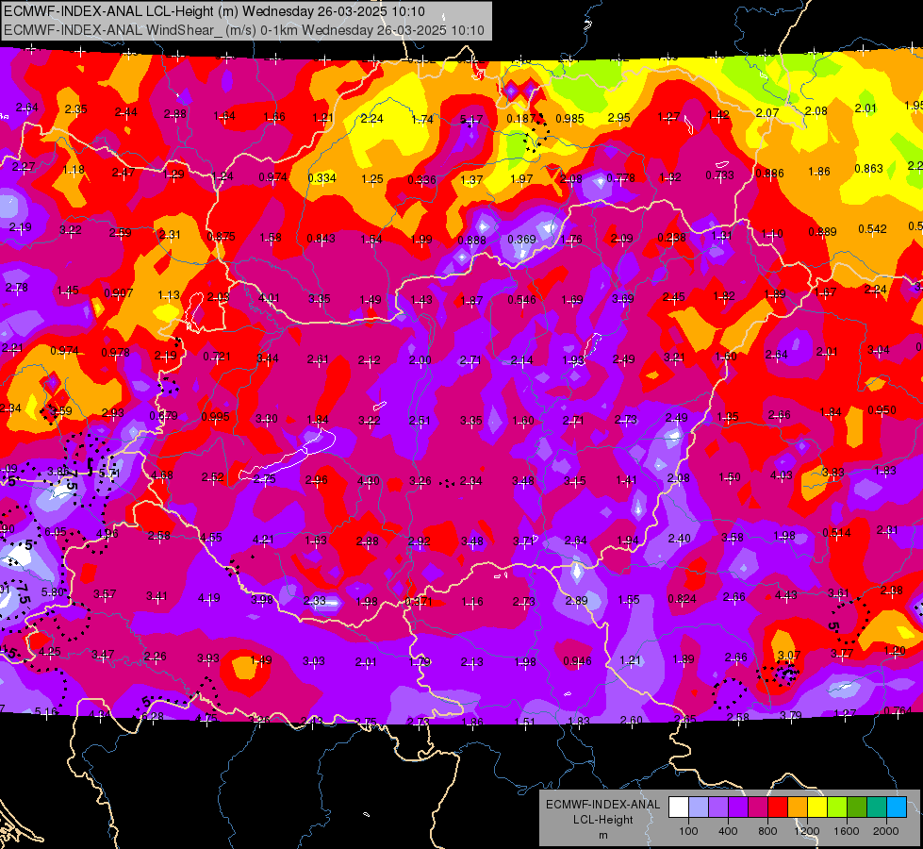The image size is (923, 849).
Task: Click wind shear value 2.95
Action: 619,118
